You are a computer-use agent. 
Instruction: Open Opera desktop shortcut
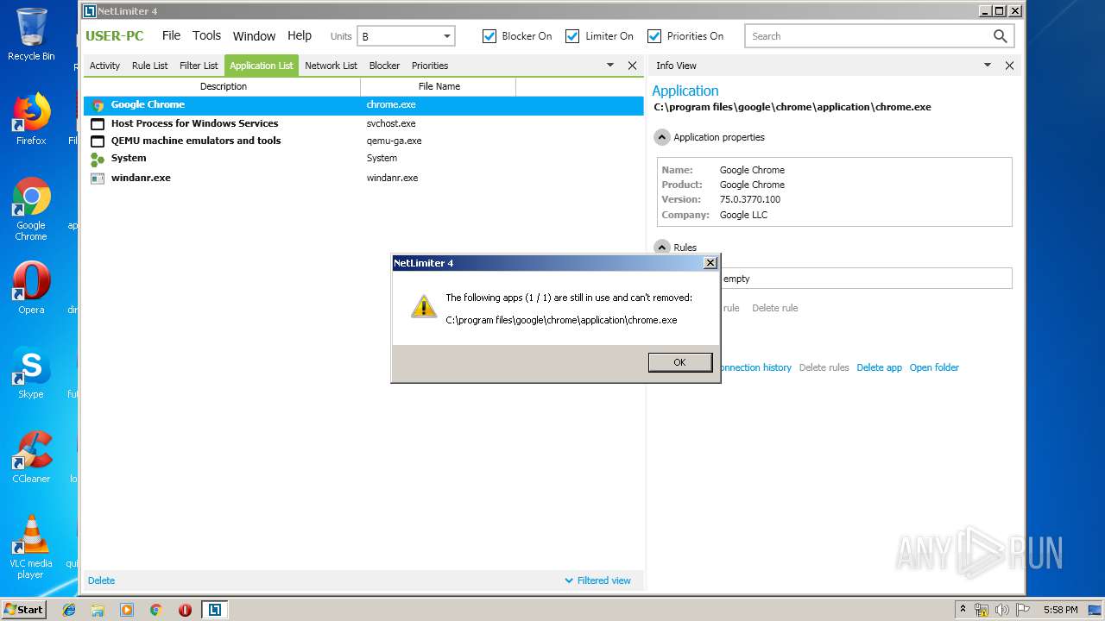pyautogui.click(x=31, y=288)
